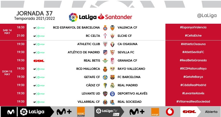Image resolution: width=221 pixels, height=117 pixels.
Task: Select the DOM 15 MAY date block
Action: (x=7, y=73)
